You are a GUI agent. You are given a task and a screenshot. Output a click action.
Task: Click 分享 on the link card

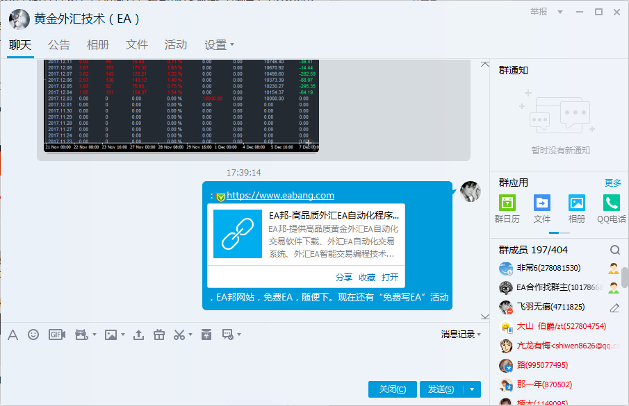pos(344,277)
